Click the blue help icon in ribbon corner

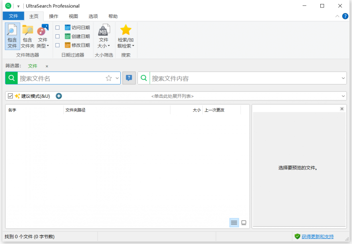(x=345, y=16)
